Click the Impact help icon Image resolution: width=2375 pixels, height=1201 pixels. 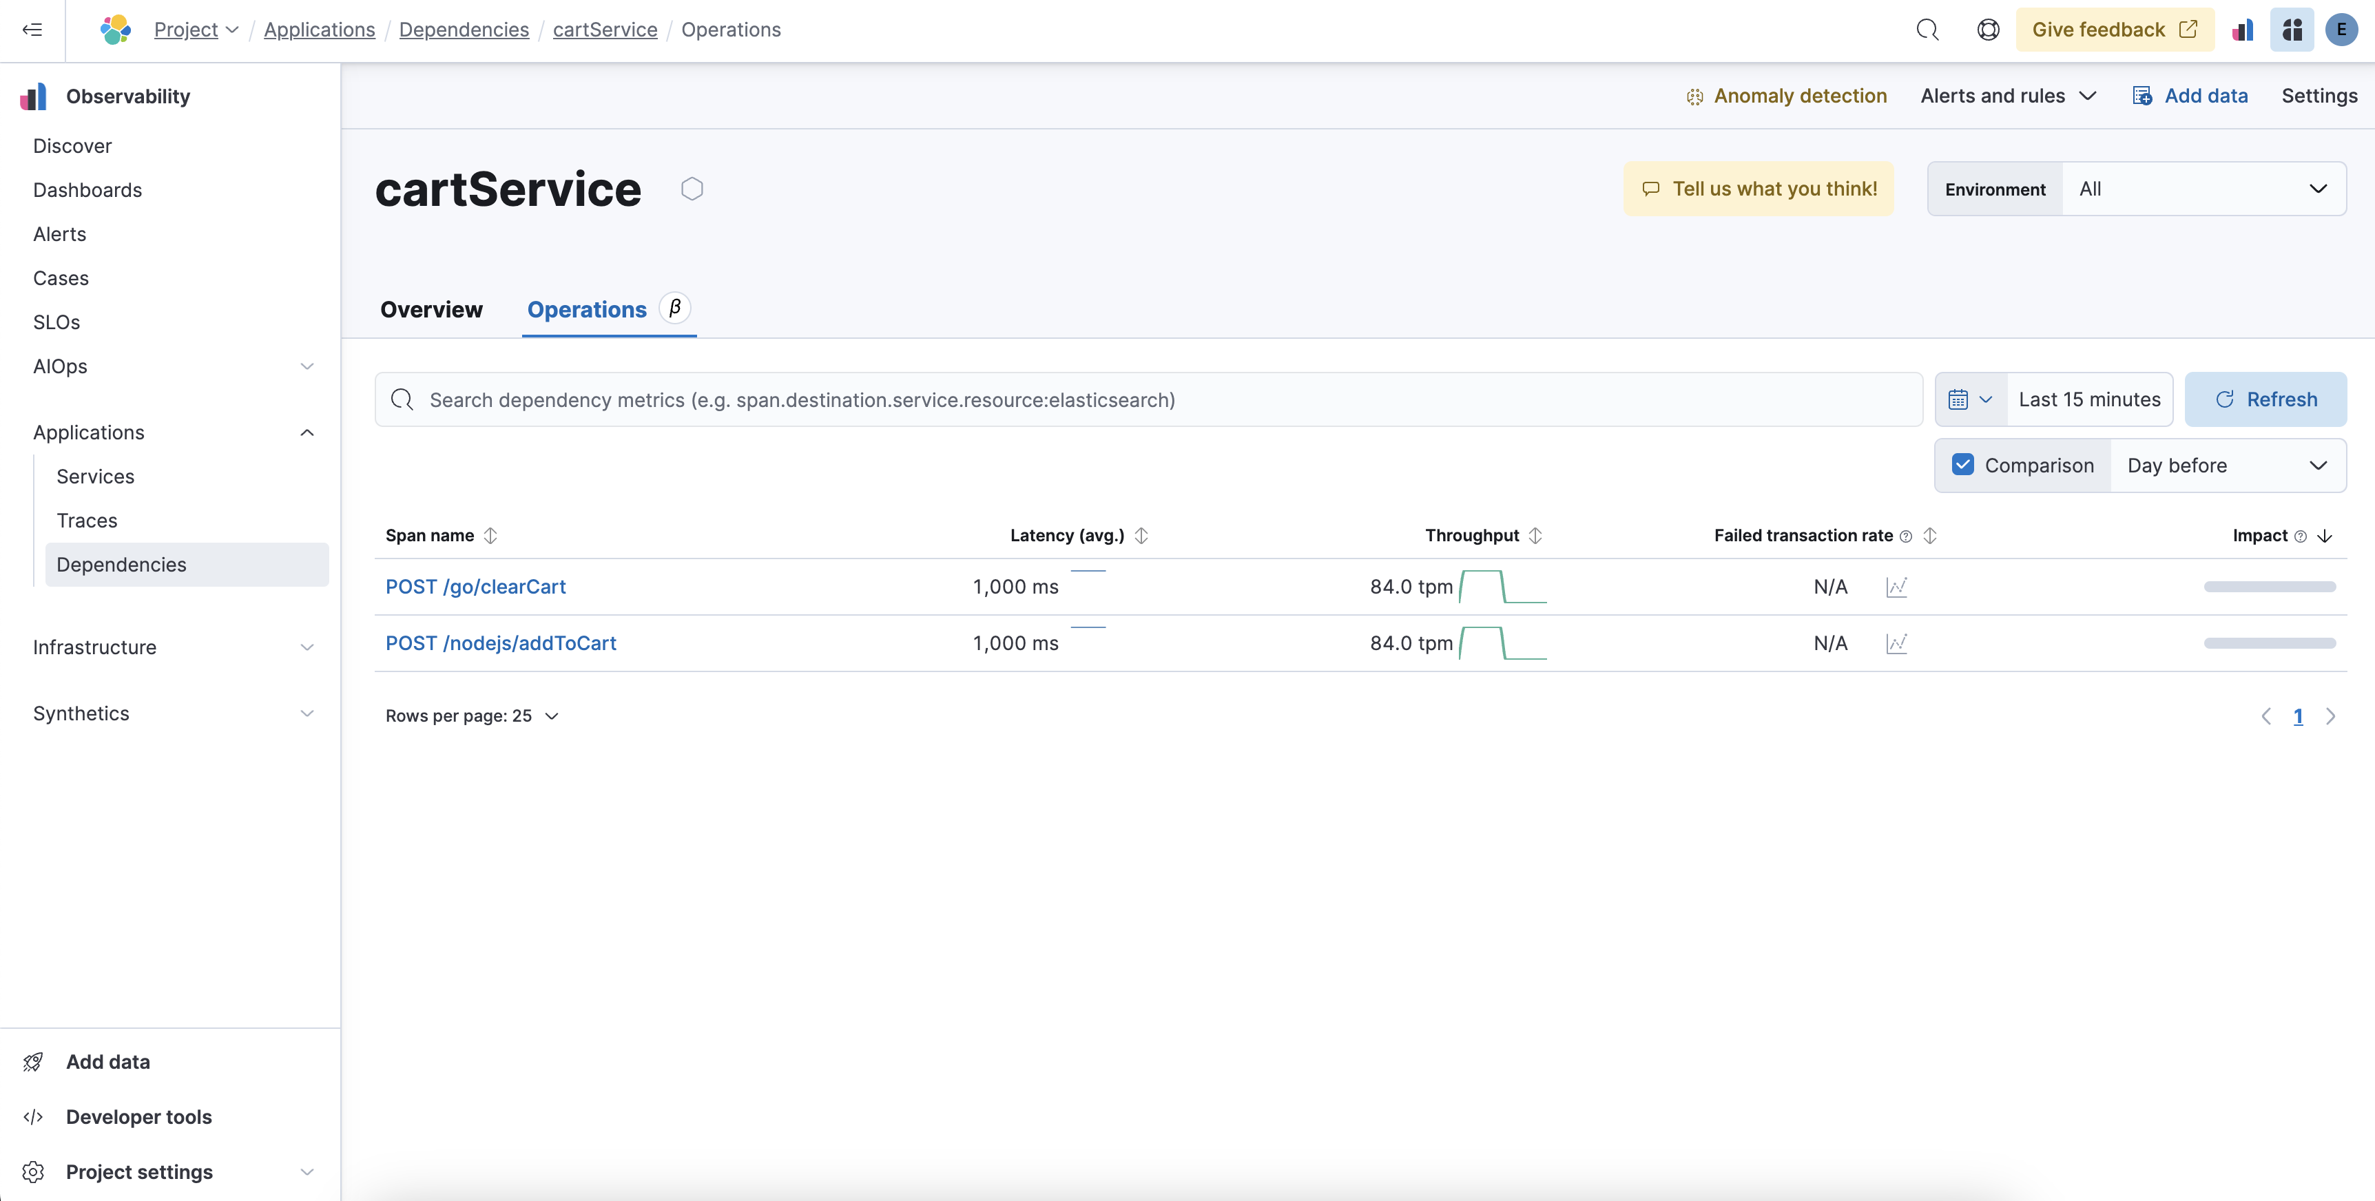pyautogui.click(x=2299, y=536)
